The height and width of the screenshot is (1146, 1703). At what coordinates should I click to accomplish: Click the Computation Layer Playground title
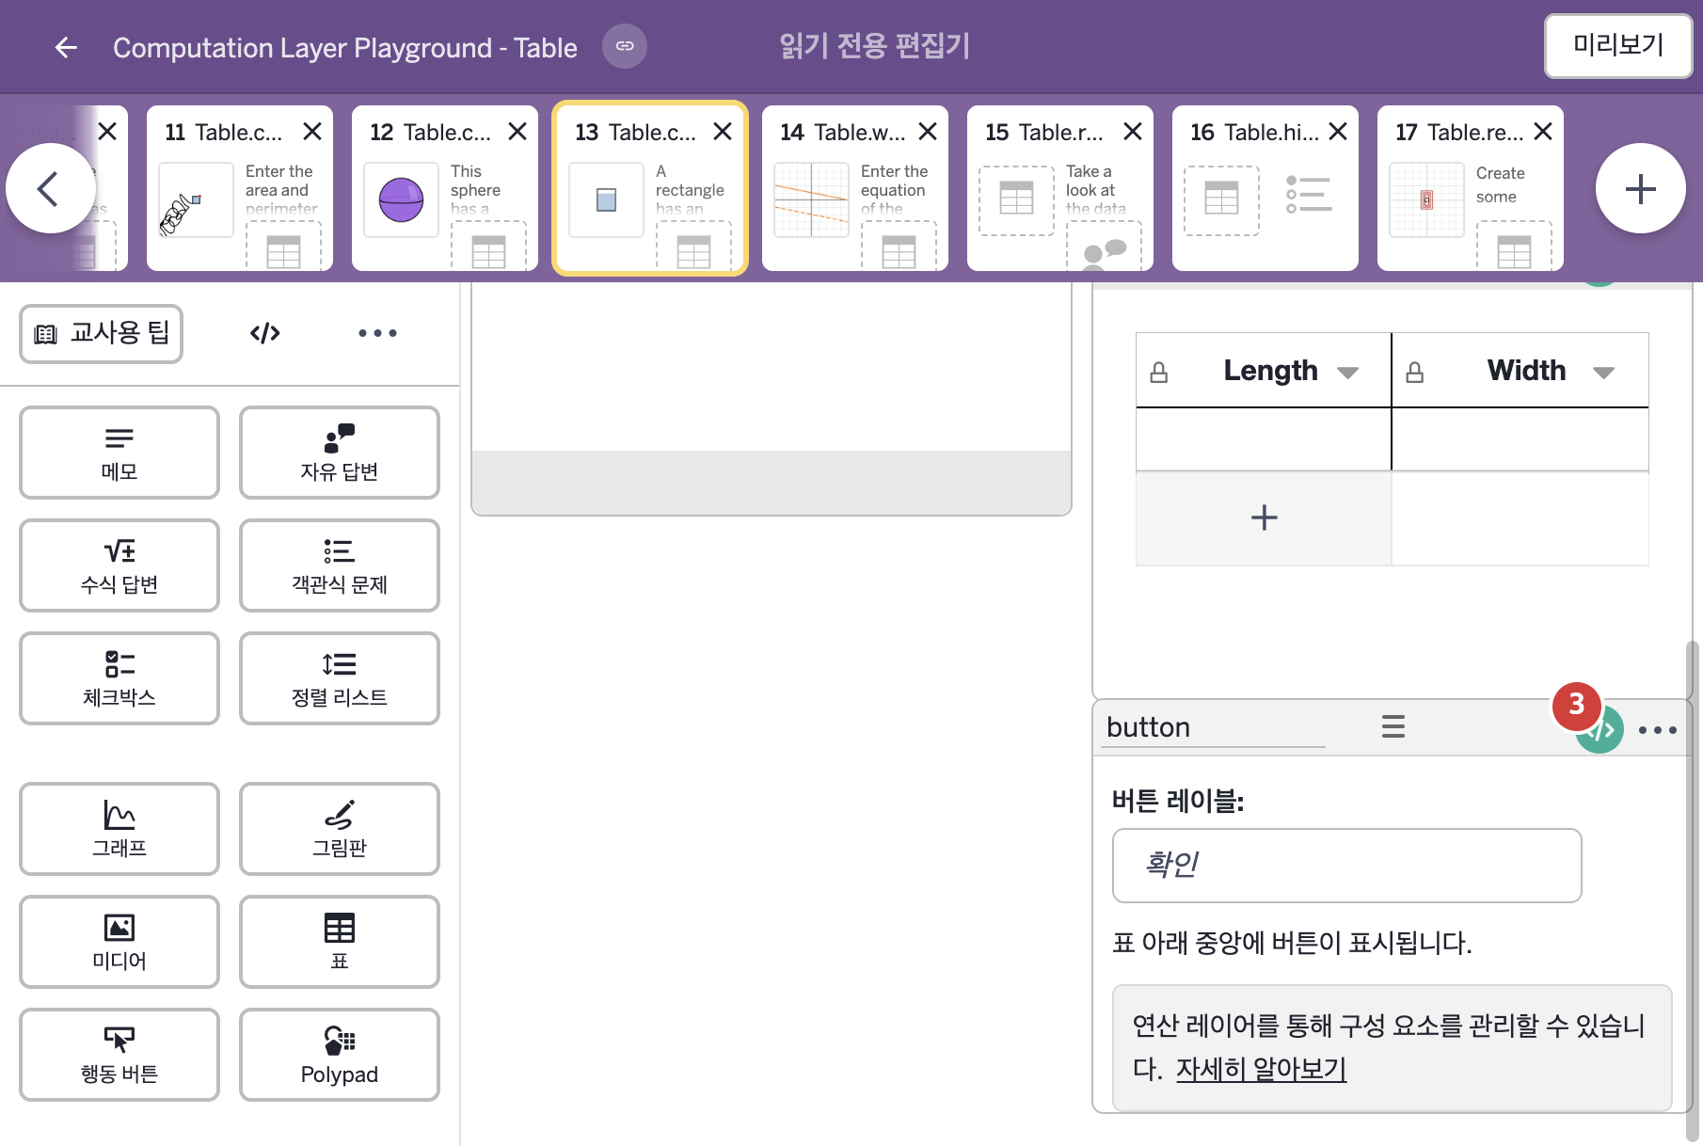point(344,47)
